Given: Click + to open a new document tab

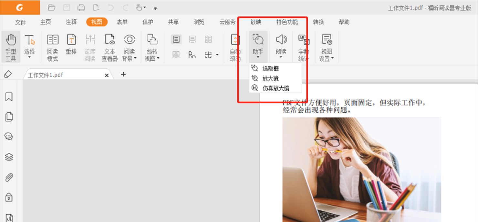Looking at the screenshot, I should click(x=123, y=75).
